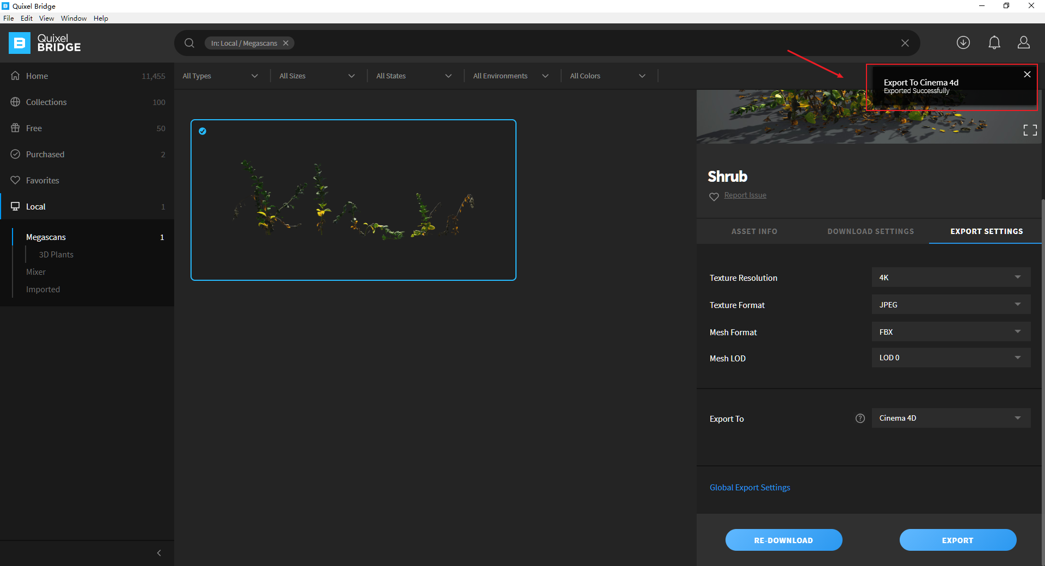Click the Home count '11,455'

(153, 76)
